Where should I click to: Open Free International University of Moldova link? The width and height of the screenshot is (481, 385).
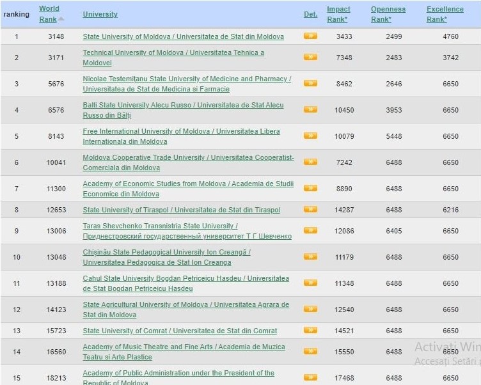click(x=181, y=136)
